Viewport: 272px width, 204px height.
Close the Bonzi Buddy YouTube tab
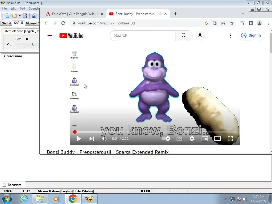[x=165, y=14]
